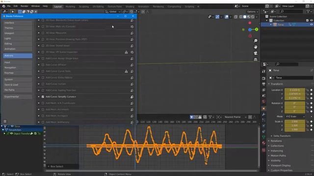The image size is (314, 176).
Task: Expand Add Curve: Curve Tools add-on details
Action: click(39, 71)
